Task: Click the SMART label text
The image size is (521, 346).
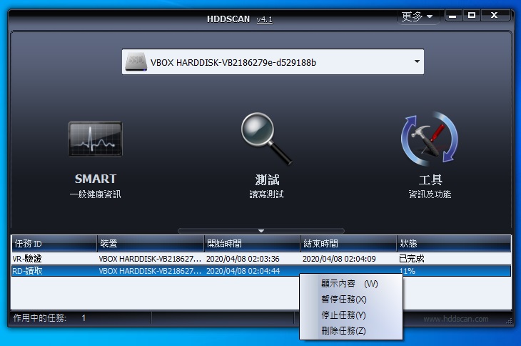Action: click(x=96, y=179)
